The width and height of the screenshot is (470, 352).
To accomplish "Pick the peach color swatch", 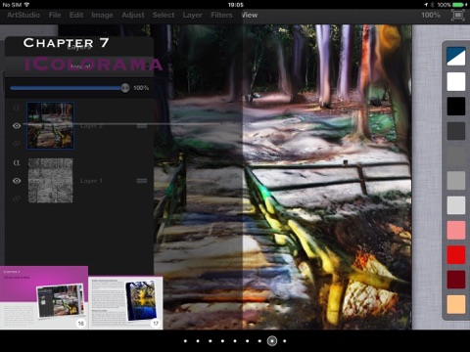I will tap(456, 304).
